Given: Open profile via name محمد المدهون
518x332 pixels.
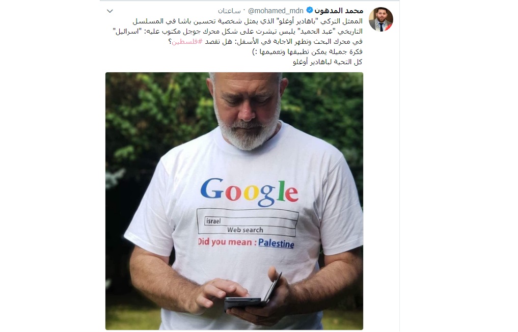Looking at the screenshot, I should point(339,11).
